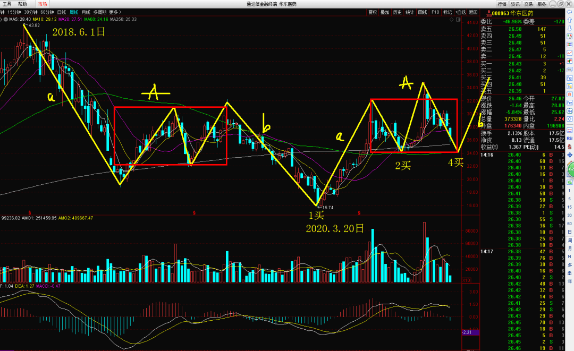Click the 复权 adjustment button
The image size is (574, 351).
pos(372,12)
